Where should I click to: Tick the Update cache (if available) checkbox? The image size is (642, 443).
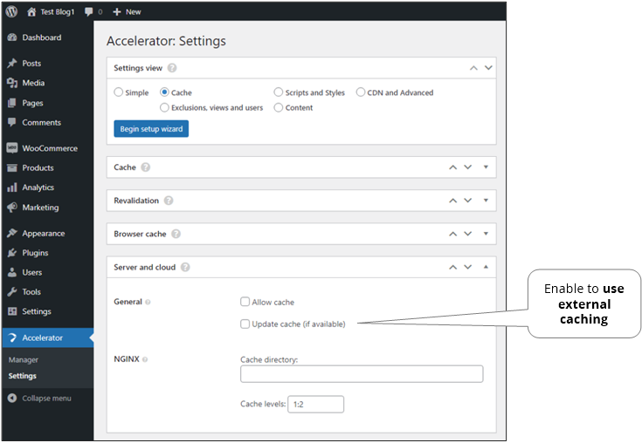245,324
